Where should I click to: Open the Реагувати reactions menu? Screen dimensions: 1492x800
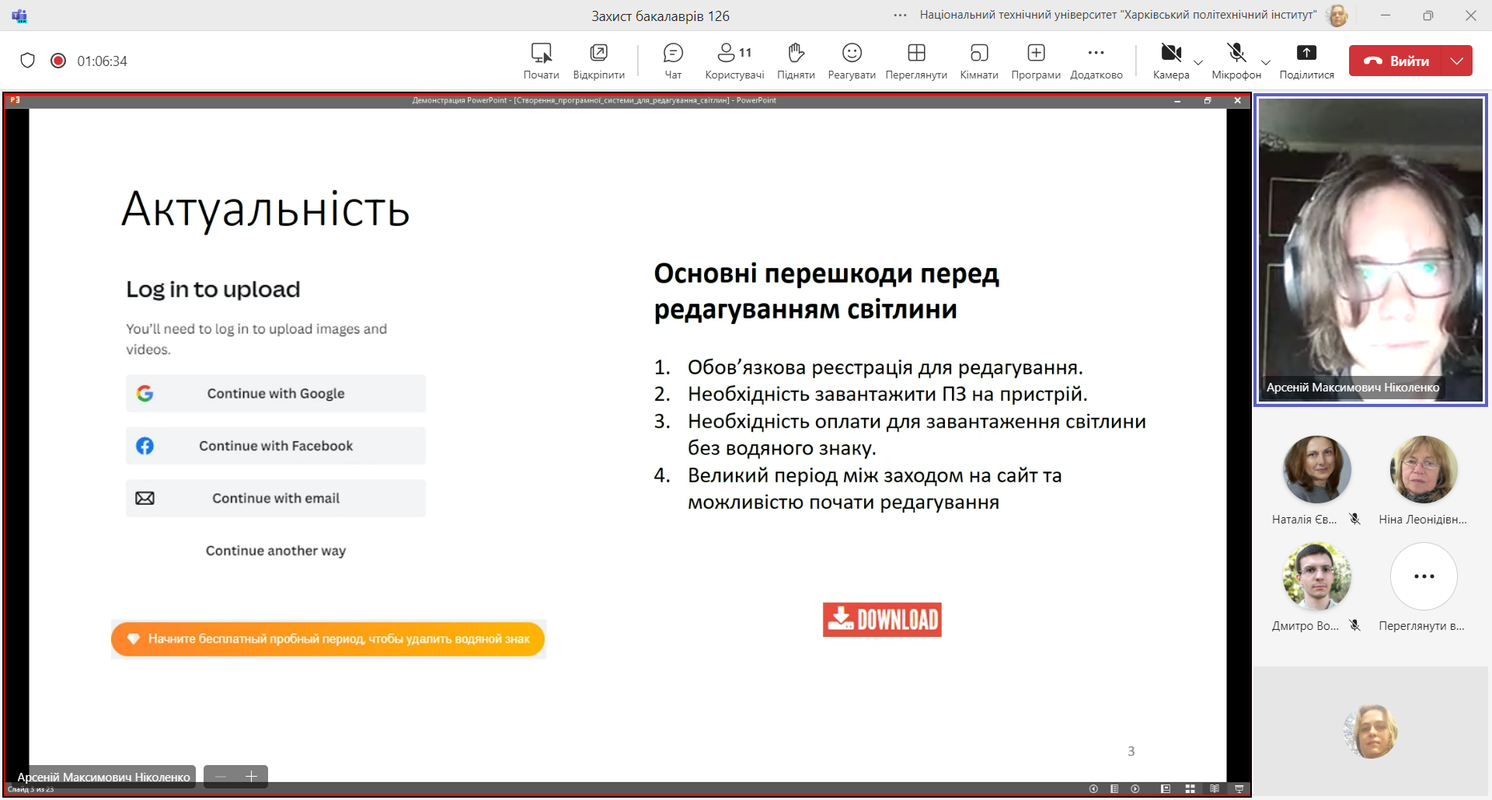point(852,61)
